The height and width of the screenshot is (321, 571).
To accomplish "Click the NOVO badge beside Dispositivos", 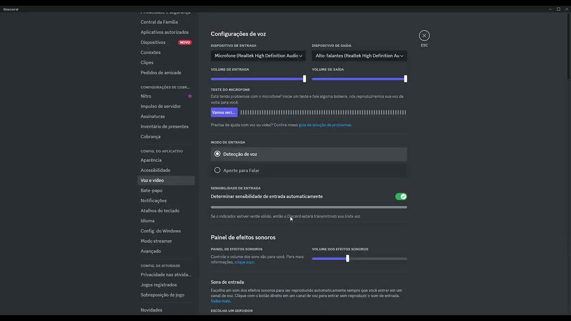I will point(185,42).
